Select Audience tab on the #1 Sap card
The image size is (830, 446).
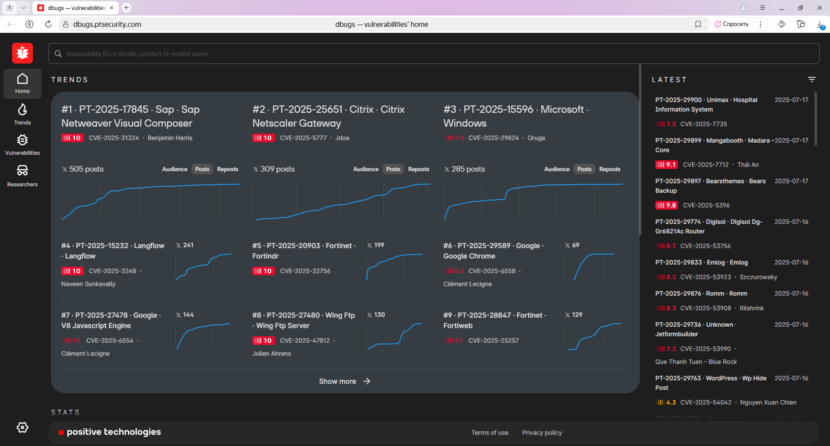[x=175, y=169]
